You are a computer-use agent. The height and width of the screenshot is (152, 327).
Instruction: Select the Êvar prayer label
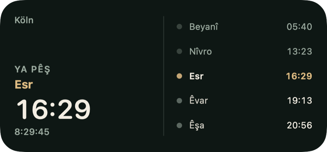point(198,101)
